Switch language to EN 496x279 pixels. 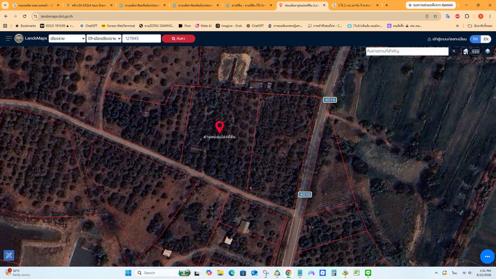tap(486, 39)
